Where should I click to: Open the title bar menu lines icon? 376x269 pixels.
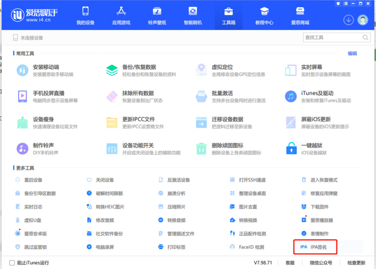point(346,4)
